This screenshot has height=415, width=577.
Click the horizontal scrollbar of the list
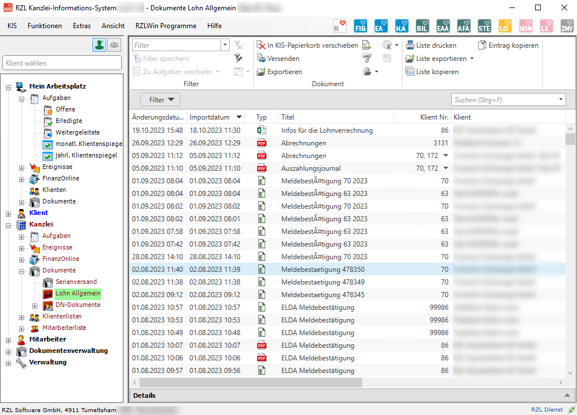250,382
